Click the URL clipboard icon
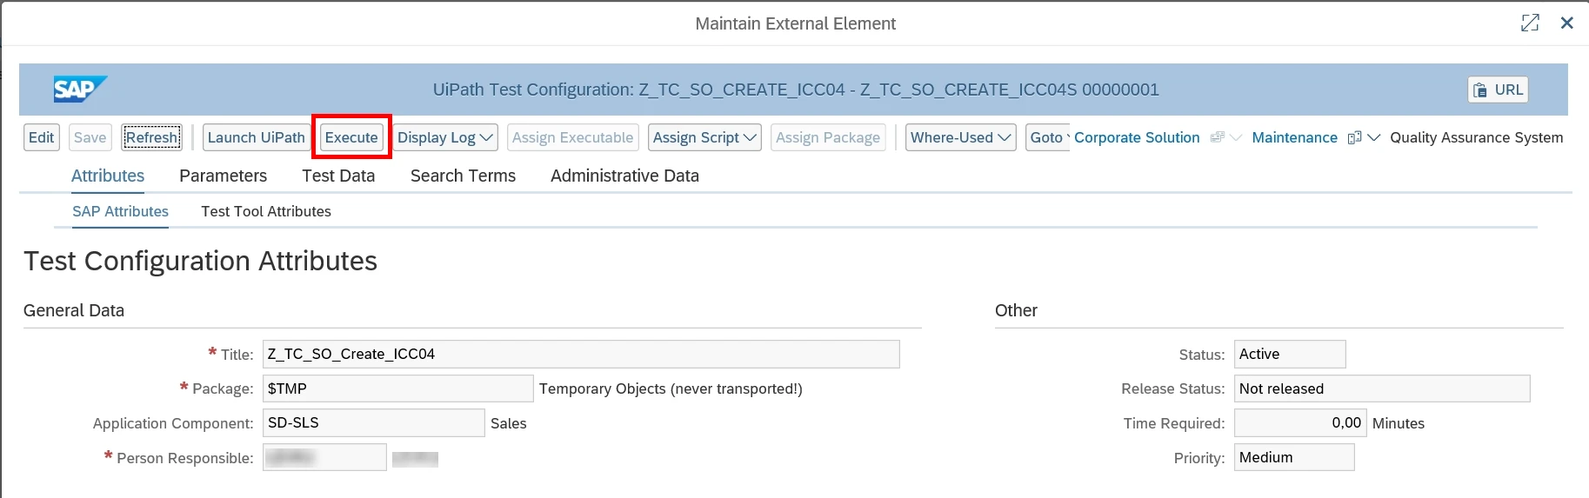Image resolution: width=1589 pixels, height=498 pixels. tap(1480, 90)
